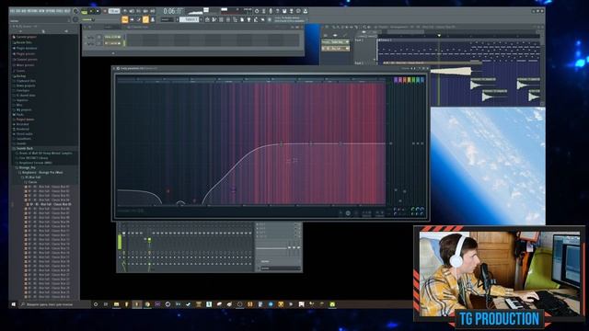Click the first icon in the top-right toolbar group

click(x=257, y=11)
